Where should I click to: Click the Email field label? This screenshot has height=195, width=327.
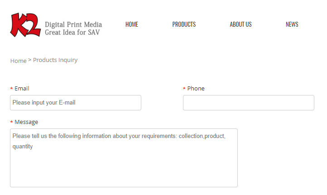22,89
